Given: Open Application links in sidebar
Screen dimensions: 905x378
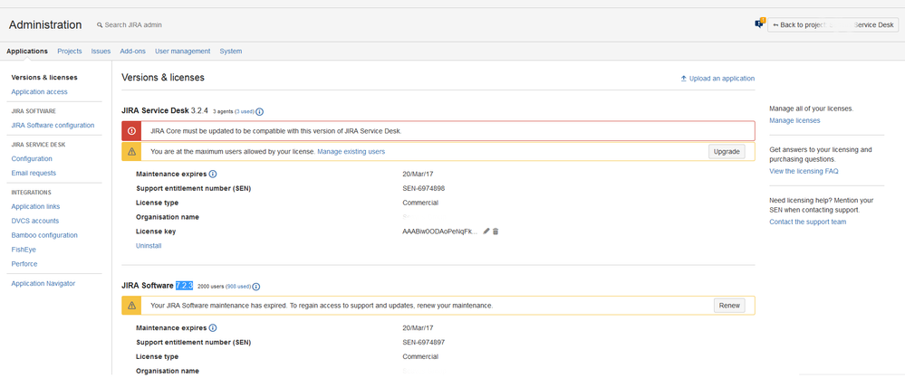Looking at the screenshot, I should (36, 206).
